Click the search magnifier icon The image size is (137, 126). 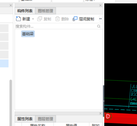click(x=99, y=26)
